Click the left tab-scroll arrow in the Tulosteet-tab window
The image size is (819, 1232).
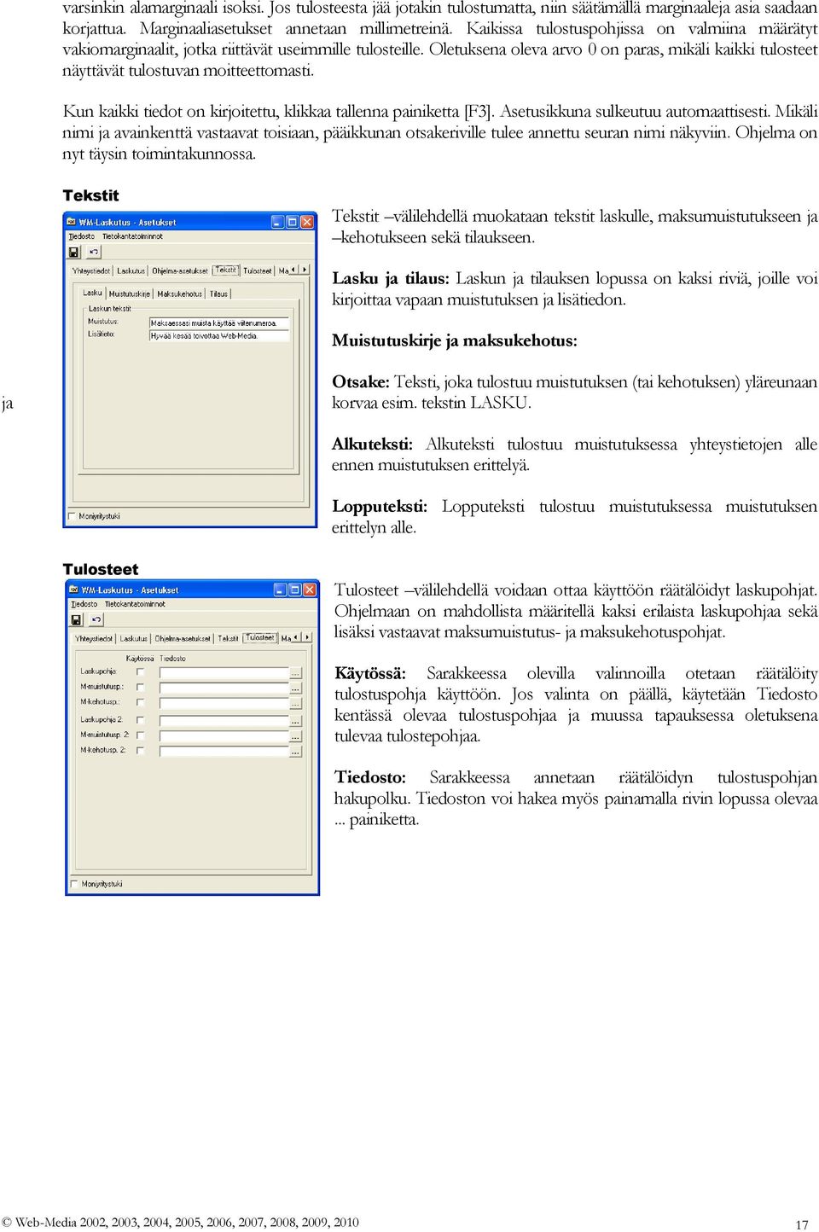coord(297,637)
